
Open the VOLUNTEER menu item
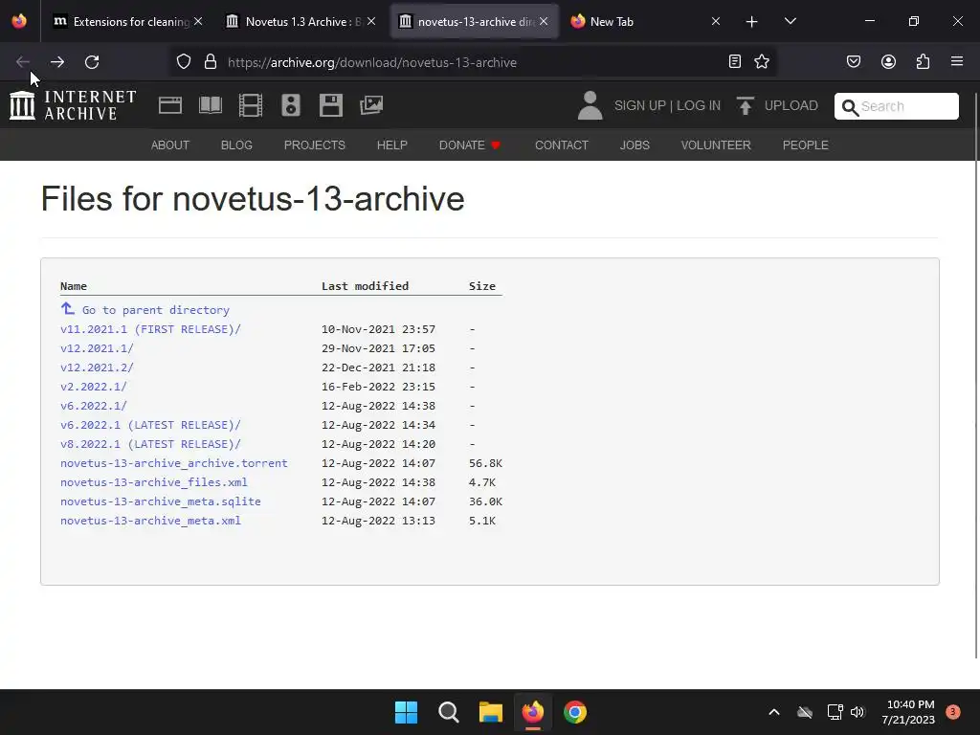716,145
